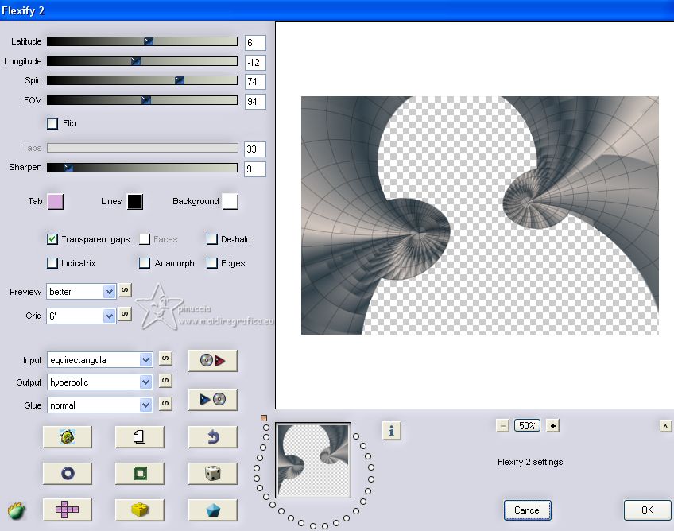
Task: Click the Cancel button
Action: [528, 510]
